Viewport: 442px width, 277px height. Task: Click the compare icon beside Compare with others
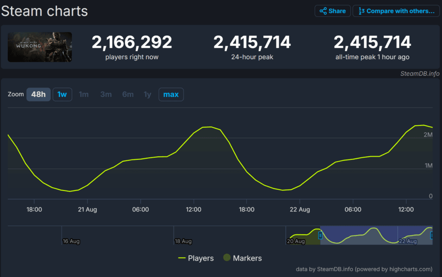(x=361, y=11)
